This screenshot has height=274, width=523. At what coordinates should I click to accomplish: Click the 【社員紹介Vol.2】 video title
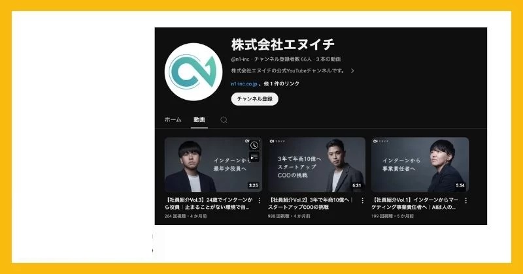(x=311, y=204)
